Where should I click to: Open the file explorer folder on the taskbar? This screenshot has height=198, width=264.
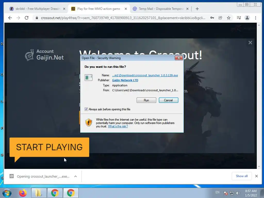39,193
